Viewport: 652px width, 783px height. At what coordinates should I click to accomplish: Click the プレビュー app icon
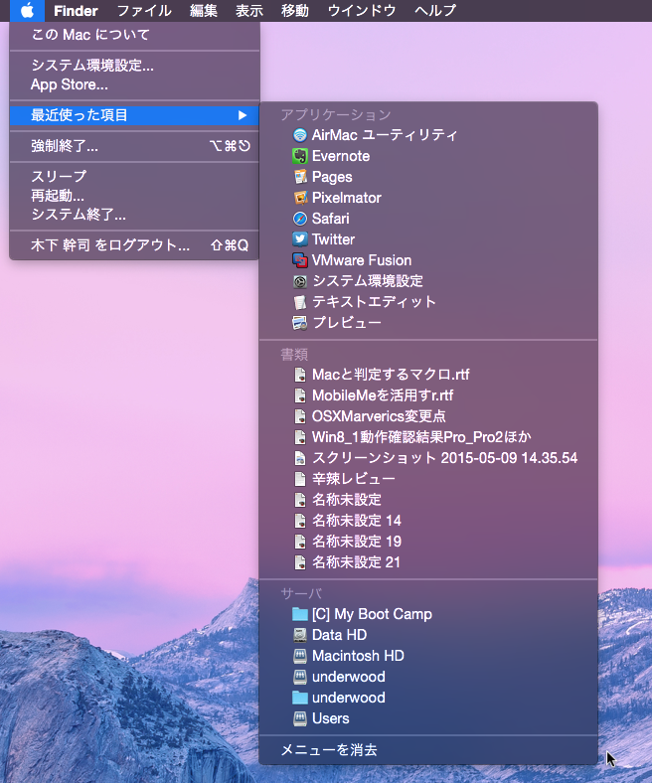coord(300,323)
